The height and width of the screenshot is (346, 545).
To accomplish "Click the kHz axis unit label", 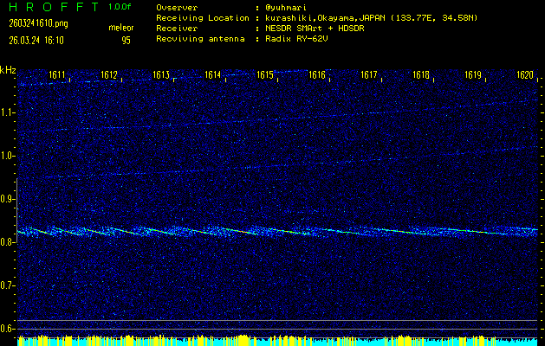I will click(8, 69).
